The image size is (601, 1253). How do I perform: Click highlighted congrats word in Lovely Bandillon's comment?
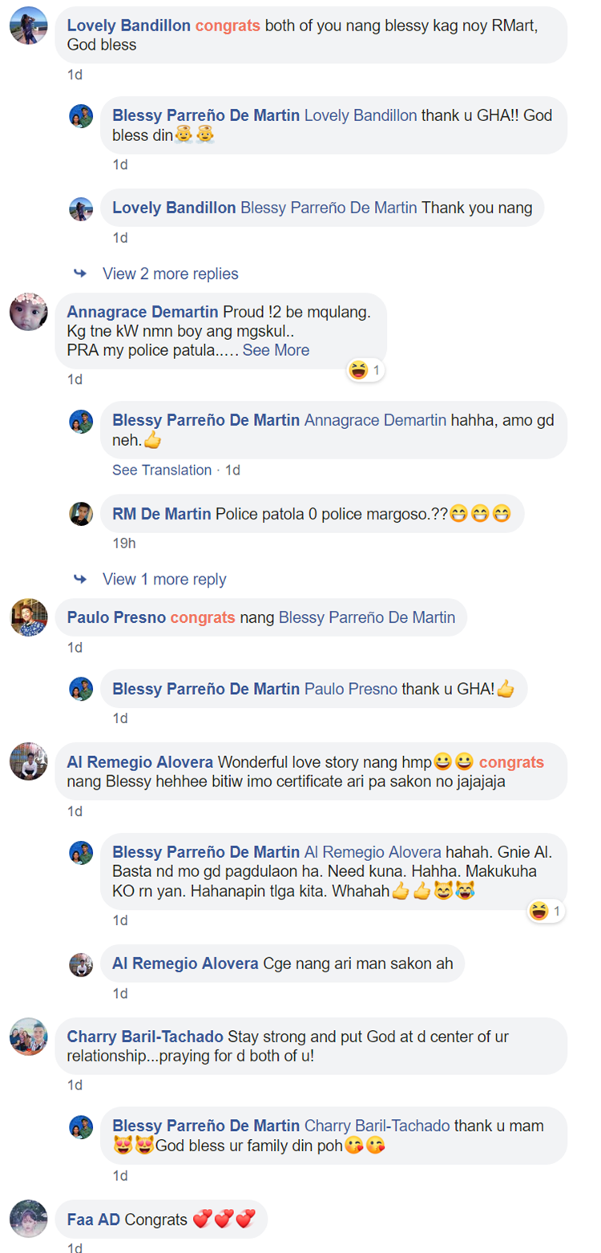pos(228,26)
